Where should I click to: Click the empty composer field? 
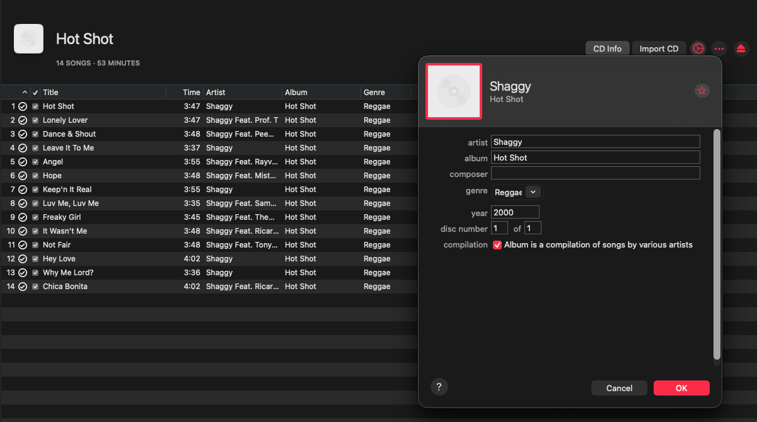(596, 173)
